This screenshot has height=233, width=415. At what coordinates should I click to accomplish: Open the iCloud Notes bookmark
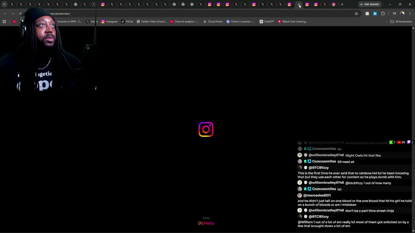(x=213, y=22)
